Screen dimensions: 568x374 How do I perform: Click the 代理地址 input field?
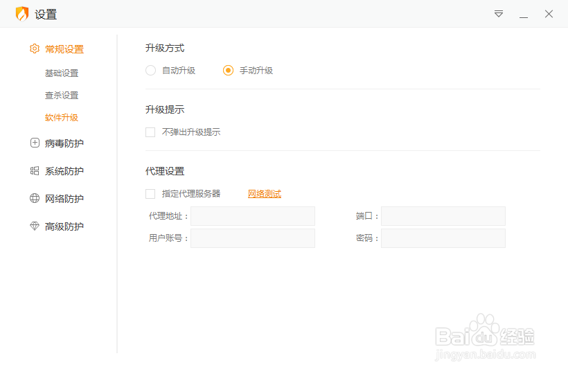click(x=253, y=216)
